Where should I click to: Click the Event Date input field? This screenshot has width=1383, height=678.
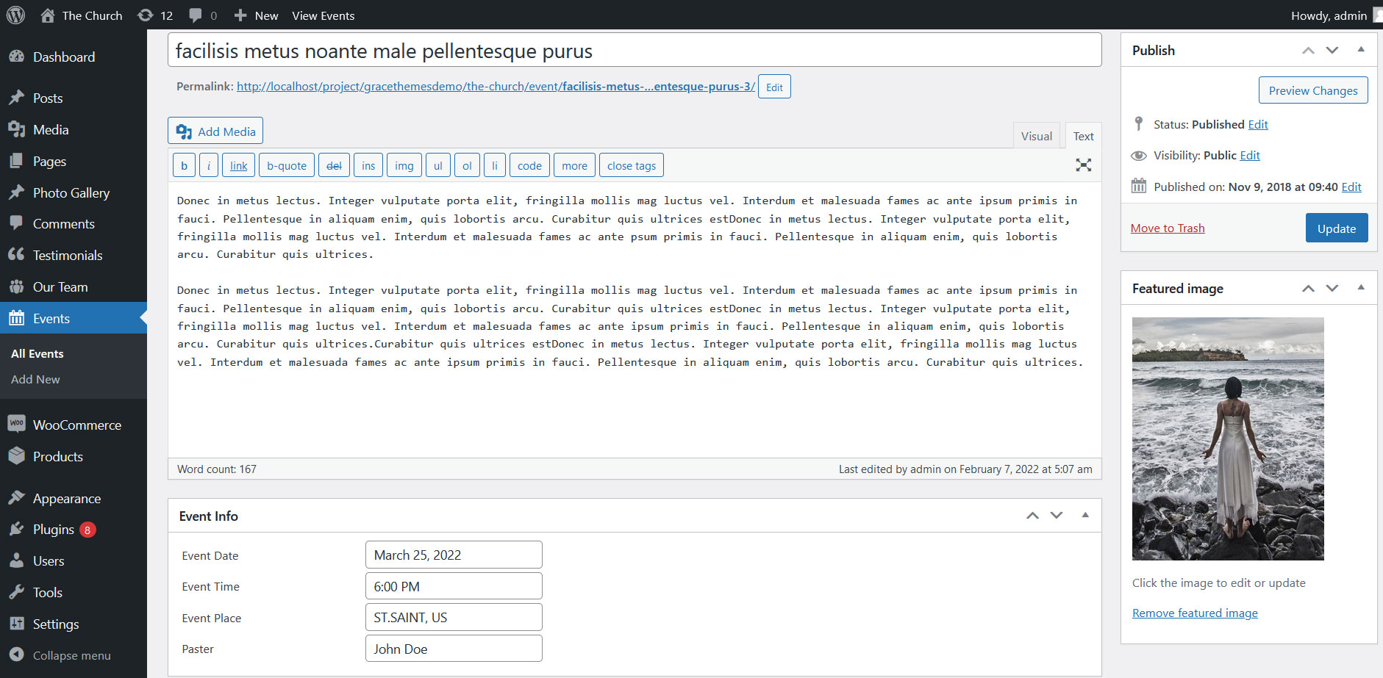tap(454, 555)
